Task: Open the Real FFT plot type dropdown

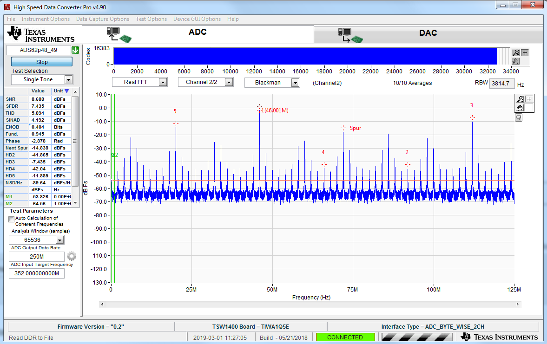Action: 163,82
